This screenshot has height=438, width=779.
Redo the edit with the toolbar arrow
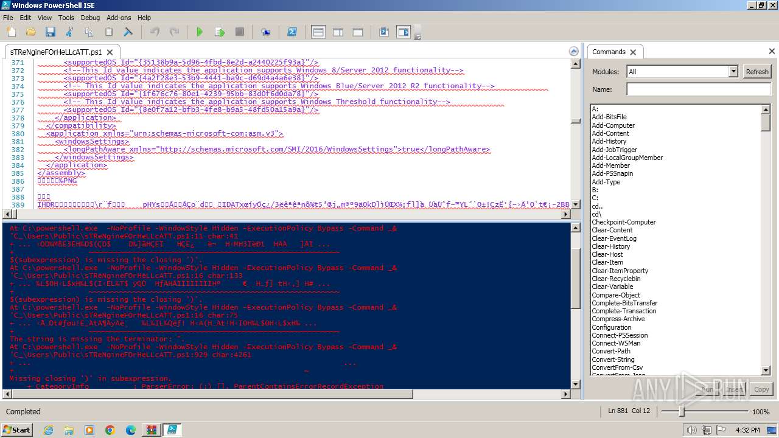tap(174, 32)
